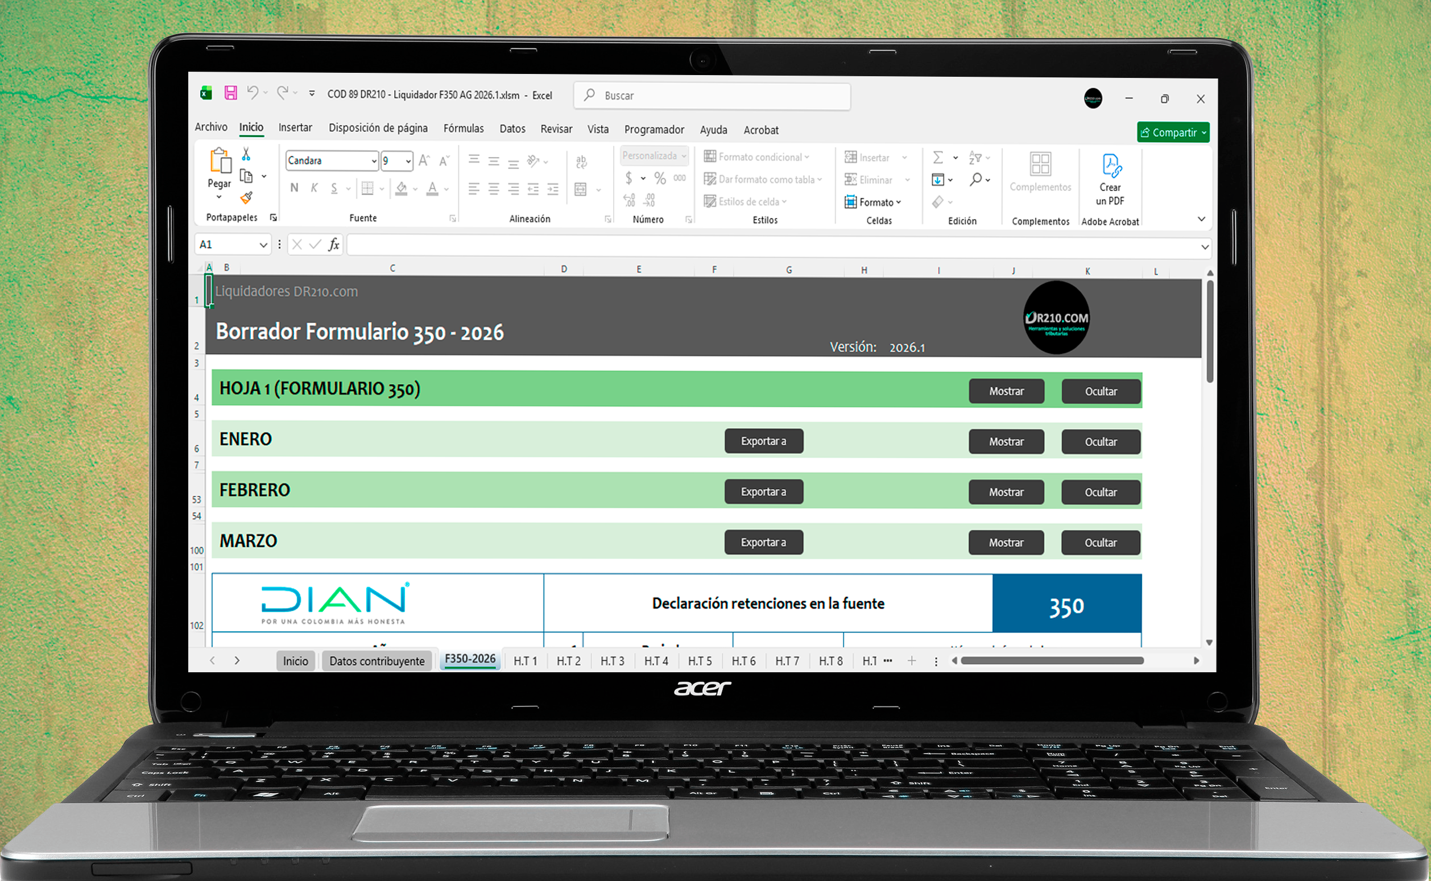Click the insert function fx icon
The width and height of the screenshot is (1431, 881).
click(333, 245)
